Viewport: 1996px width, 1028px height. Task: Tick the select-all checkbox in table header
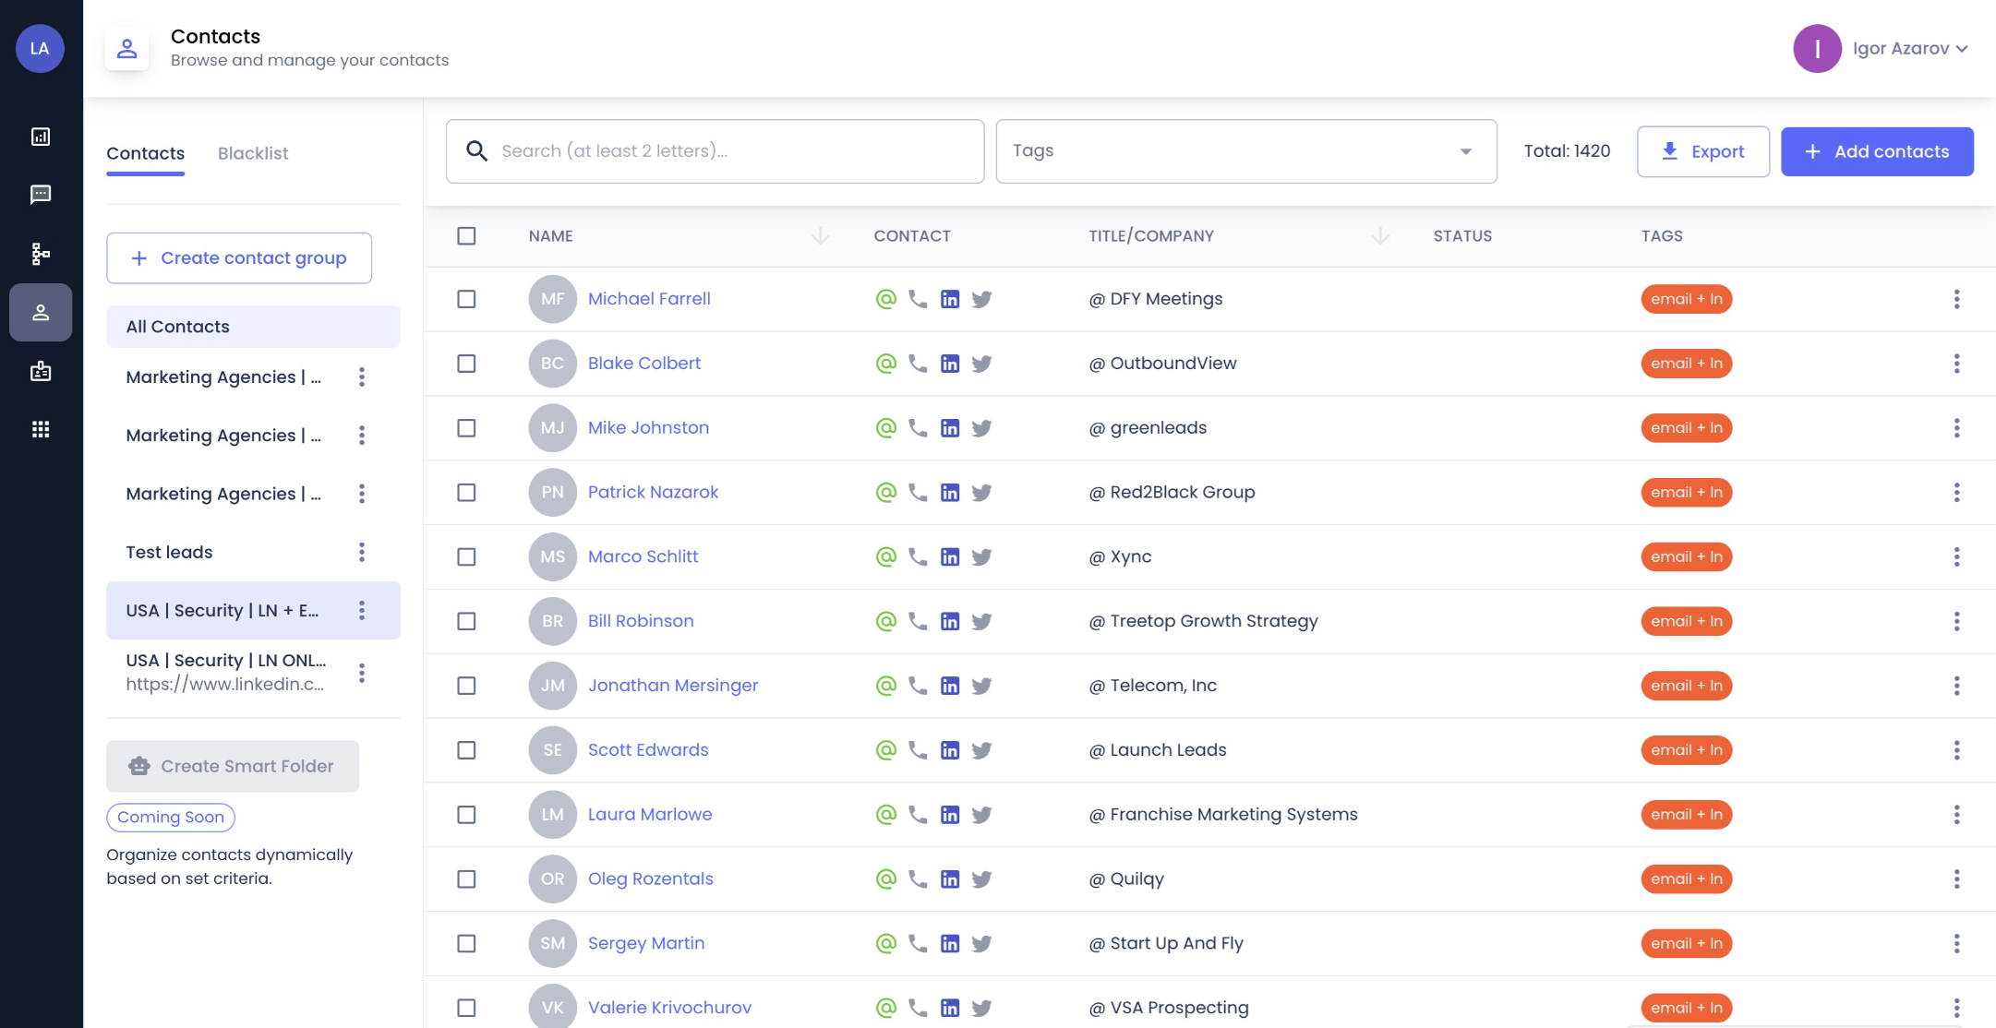(466, 236)
